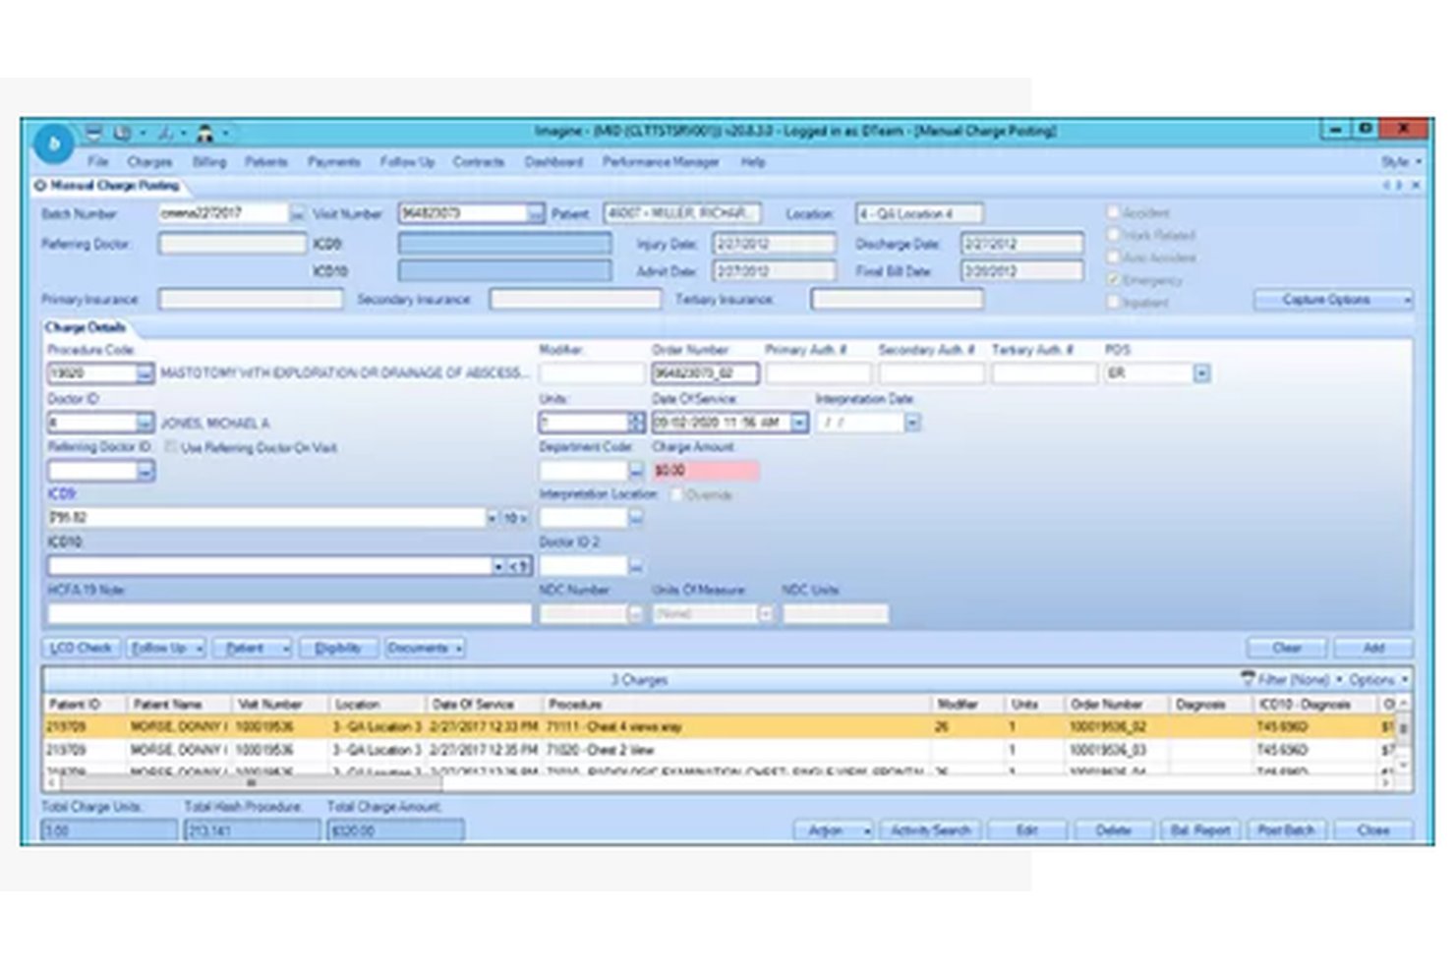Open the Contracts menu
1455x970 pixels.
click(479, 161)
